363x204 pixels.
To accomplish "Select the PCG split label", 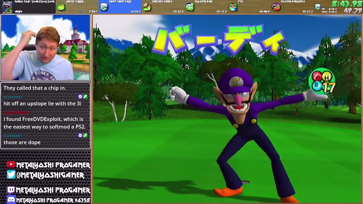I will pyautogui.click(x=240, y=2).
